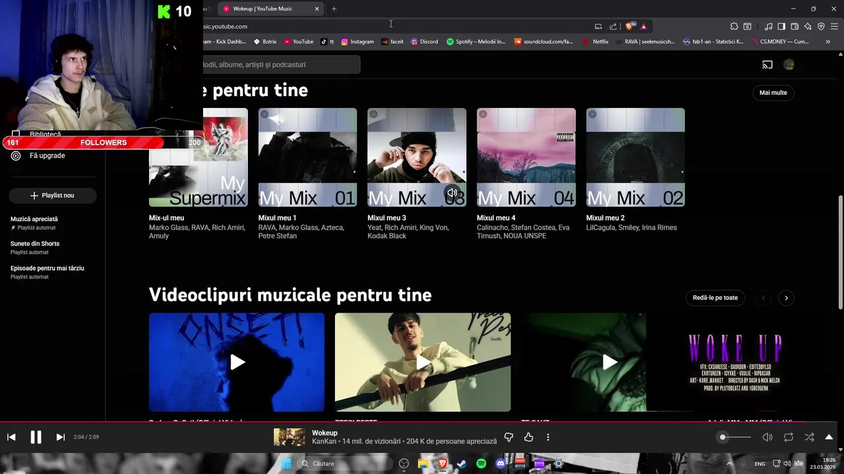This screenshot has width=844, height=474.
Task: Select the Wokeup YouTube Music tab
Action: coord(270,9)
